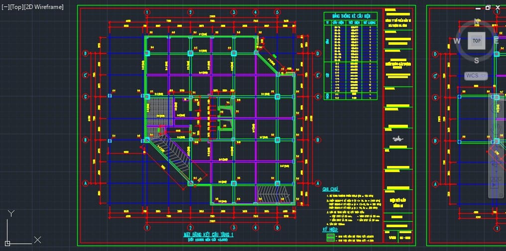Select the "TIẾT DIỆN" table column header

(x=354, y=22)
